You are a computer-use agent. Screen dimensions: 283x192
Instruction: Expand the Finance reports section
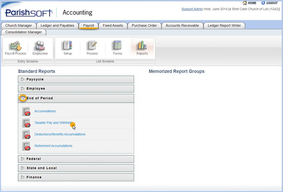pos(76,177)
